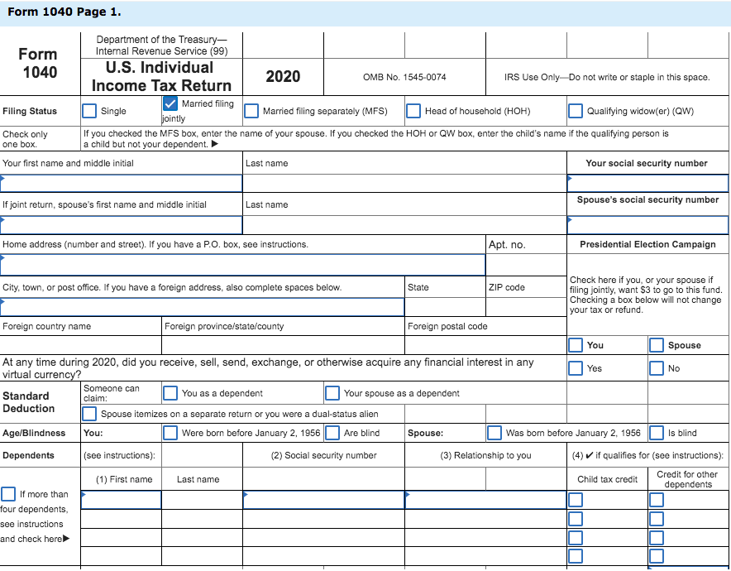The height and width of the screenshot is (571, 731).
Task: Check the Spouse Presidential Election Campaign box
Action: (x=657, y=345)
